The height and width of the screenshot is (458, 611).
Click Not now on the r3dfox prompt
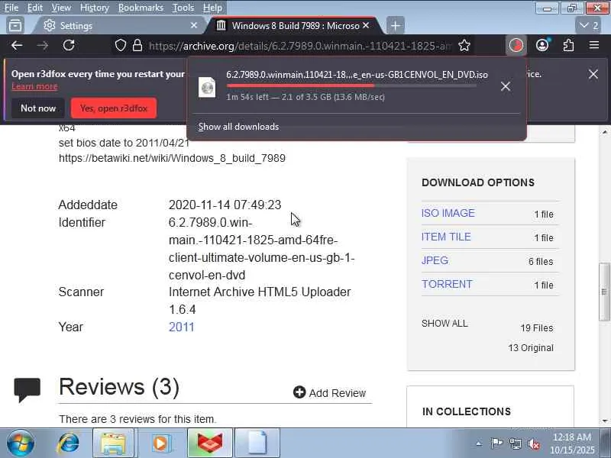[x=37, y=108]
